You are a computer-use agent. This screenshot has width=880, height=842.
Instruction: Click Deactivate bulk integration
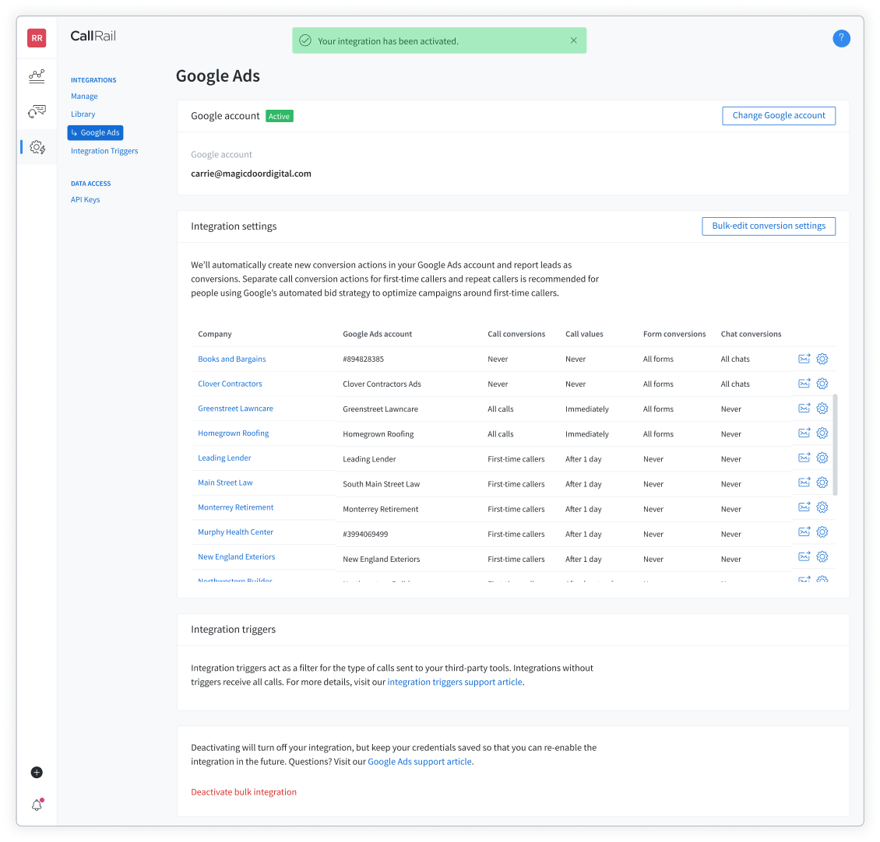click(244, 792)
